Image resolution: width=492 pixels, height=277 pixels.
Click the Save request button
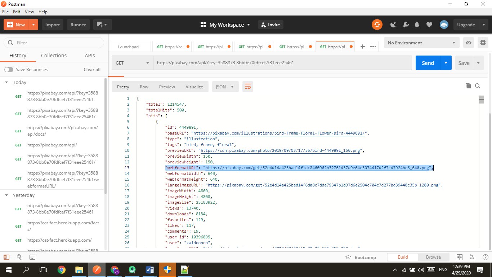464,63
